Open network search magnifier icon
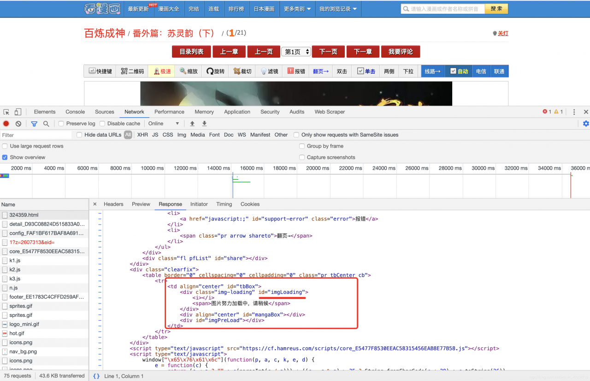 [46, 124]
